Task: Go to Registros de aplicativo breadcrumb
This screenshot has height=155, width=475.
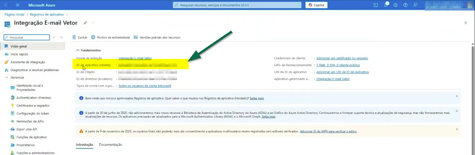Action: click(x=47, y=14)
